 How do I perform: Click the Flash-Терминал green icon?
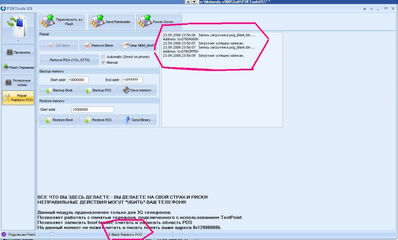(5, 68)
